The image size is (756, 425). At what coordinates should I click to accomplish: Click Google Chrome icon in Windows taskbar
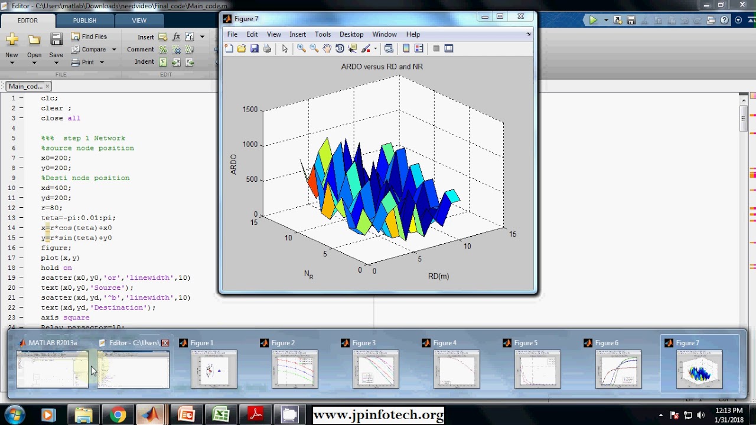(118, 415)
